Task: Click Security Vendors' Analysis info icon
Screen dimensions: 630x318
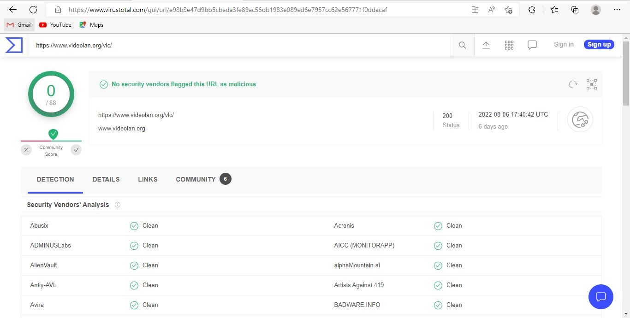Action: (118, 205)
